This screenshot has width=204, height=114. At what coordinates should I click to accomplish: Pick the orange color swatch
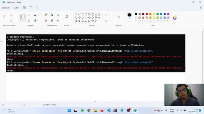click(150, 14)
